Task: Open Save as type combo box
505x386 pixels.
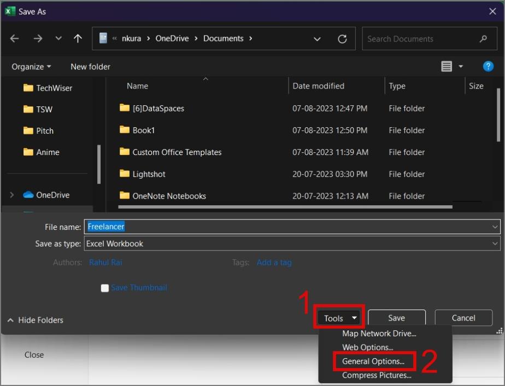Action: click(x=292, y=244)
